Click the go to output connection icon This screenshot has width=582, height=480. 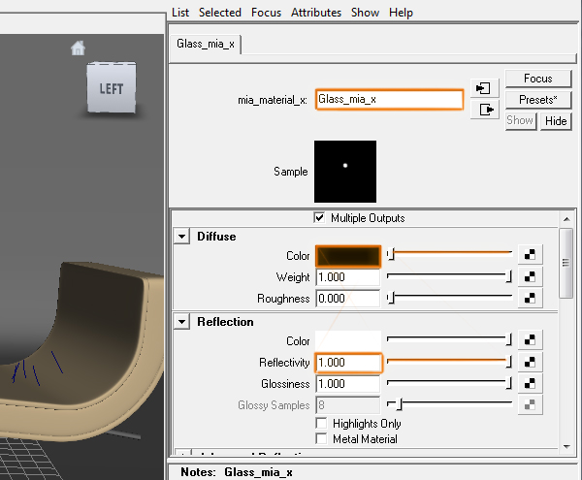[483, 110]
